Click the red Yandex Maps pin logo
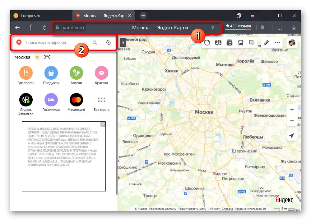Image resolution: width=311 pixels, height=221 pixels. [x=19, y=43]
